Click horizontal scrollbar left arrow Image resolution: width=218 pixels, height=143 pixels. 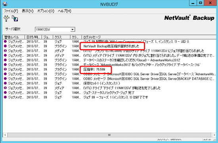click(5, 135)
